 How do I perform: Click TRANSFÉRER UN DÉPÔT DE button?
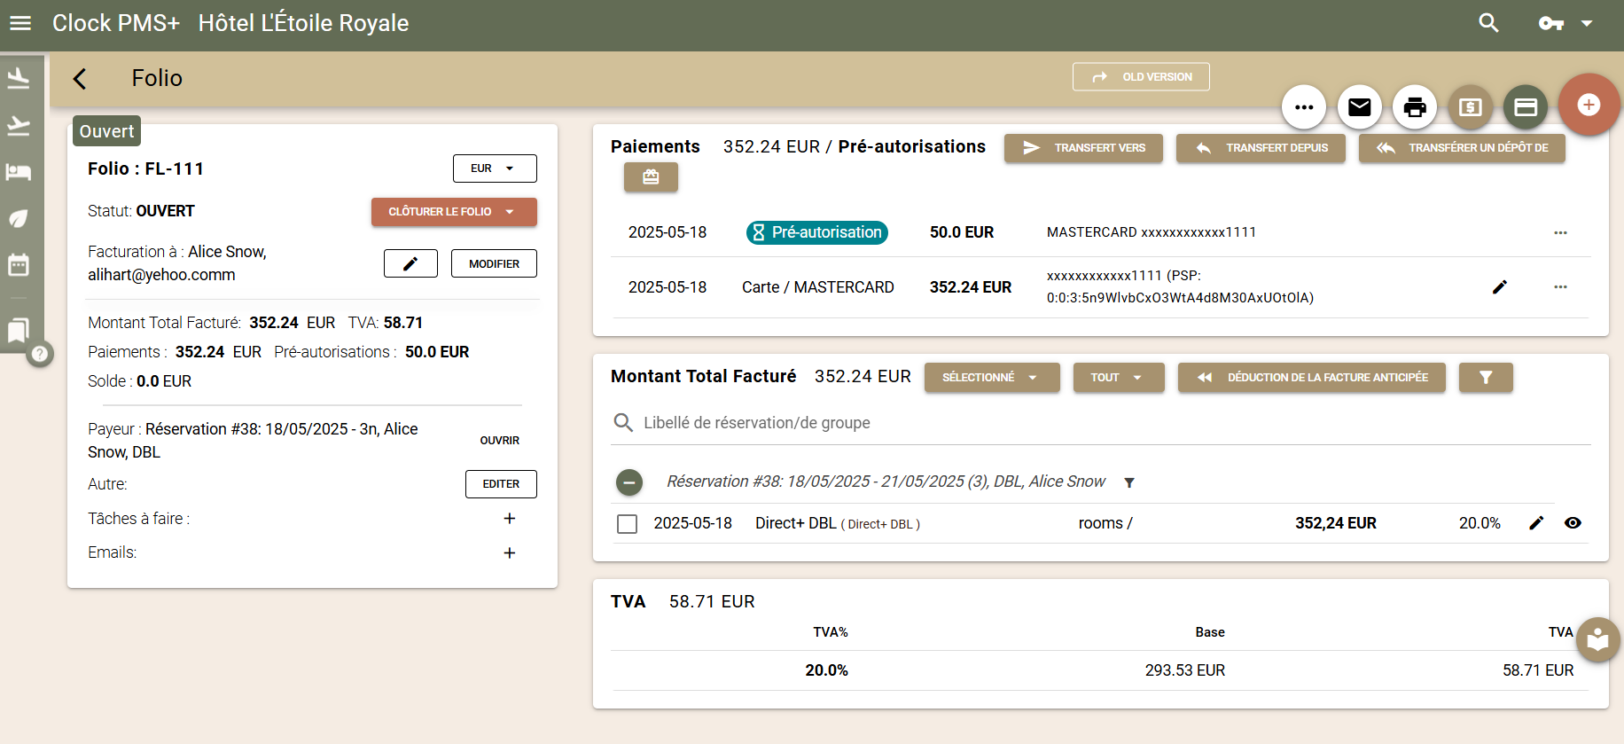pyautogui.click(x=1462, y=148)
